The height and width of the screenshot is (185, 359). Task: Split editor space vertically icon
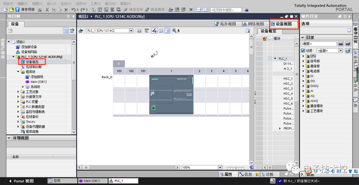[x=205, y=10]
